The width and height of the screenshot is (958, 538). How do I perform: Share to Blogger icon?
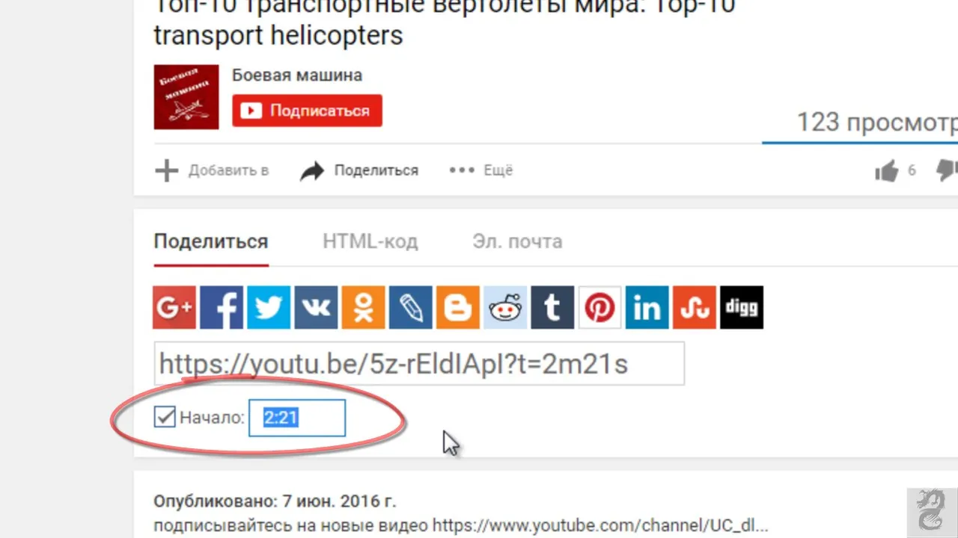(x=458, y=307)
